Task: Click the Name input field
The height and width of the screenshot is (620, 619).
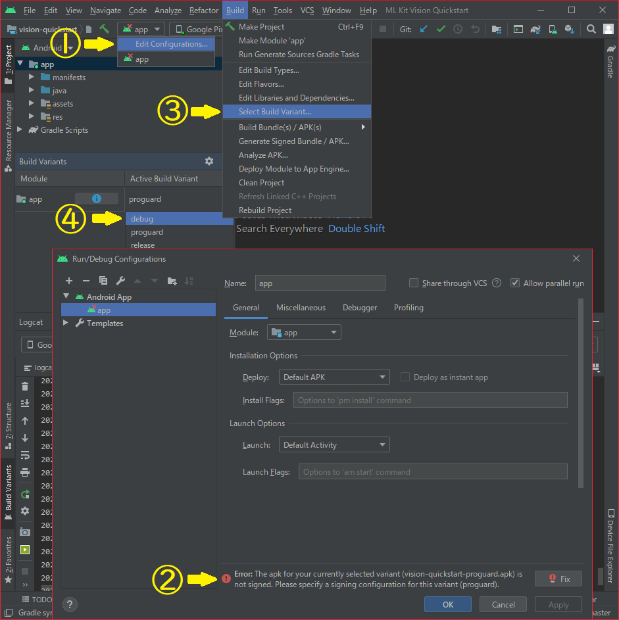Action: 320,283
